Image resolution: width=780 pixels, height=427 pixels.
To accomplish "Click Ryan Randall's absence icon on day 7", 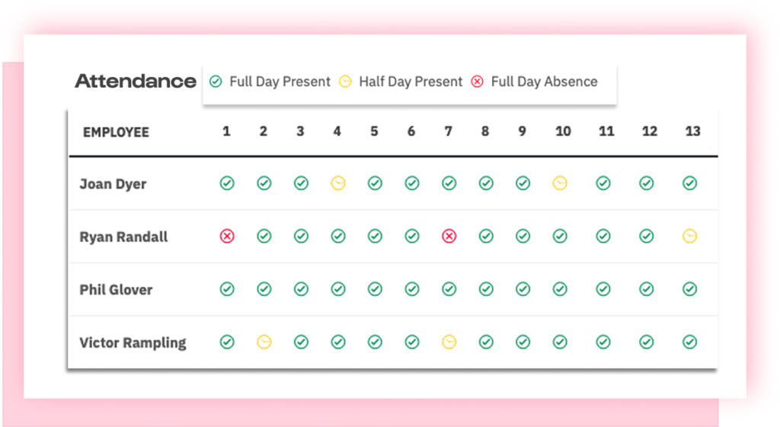I will click(449, 236).
